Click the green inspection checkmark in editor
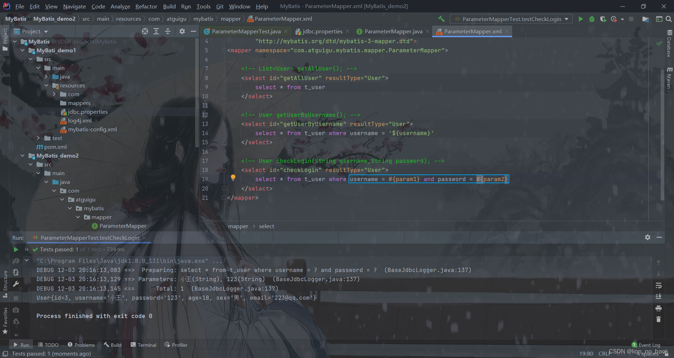The height and width of the screenshot is (358, 674). [659, 43]
